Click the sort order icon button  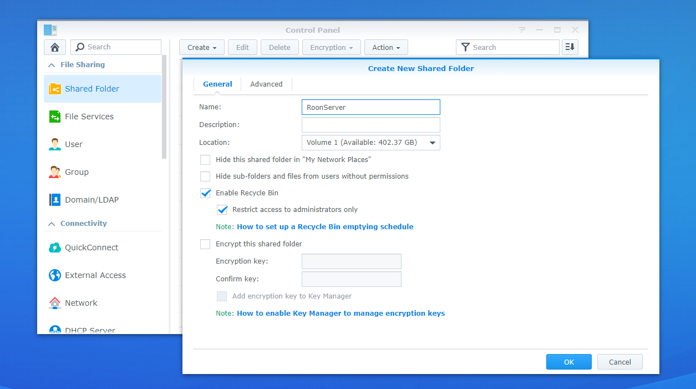pos(570,47)
